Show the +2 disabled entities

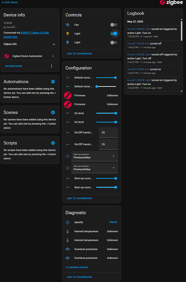click(76, 267)
